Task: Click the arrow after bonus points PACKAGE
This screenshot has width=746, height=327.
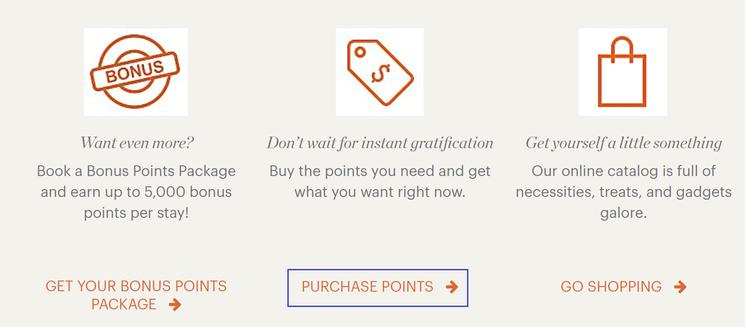Action: (x=175, y=305)
